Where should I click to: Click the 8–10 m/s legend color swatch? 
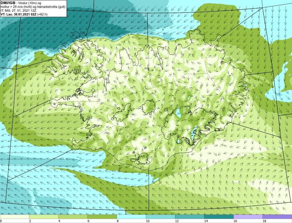click(x=131, y=217)
